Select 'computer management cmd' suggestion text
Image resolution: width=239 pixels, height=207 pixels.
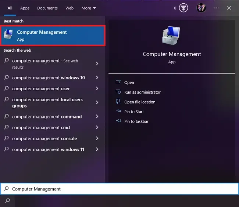click(x=41, y=128)
